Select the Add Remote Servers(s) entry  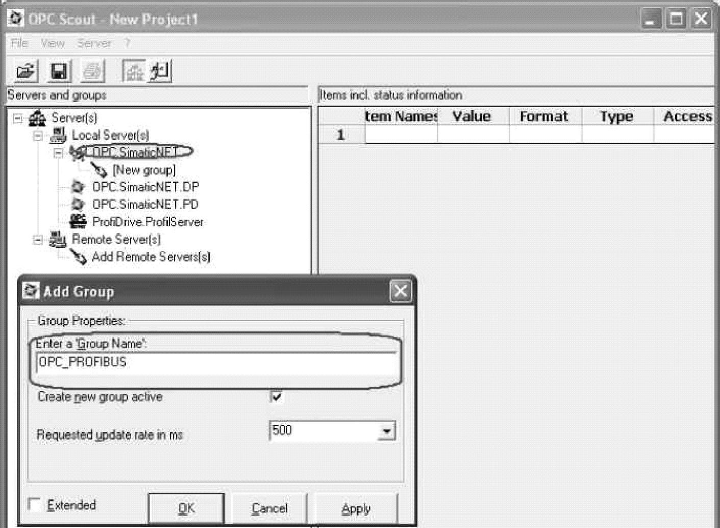pos(151,256)
